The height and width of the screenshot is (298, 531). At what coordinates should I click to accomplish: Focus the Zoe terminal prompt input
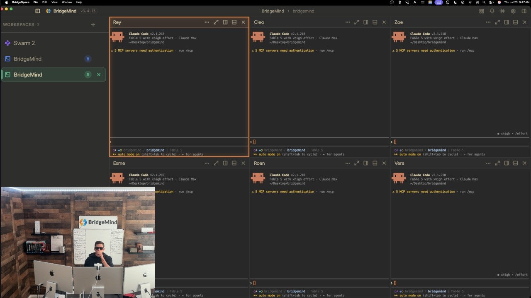coord(460,142)
